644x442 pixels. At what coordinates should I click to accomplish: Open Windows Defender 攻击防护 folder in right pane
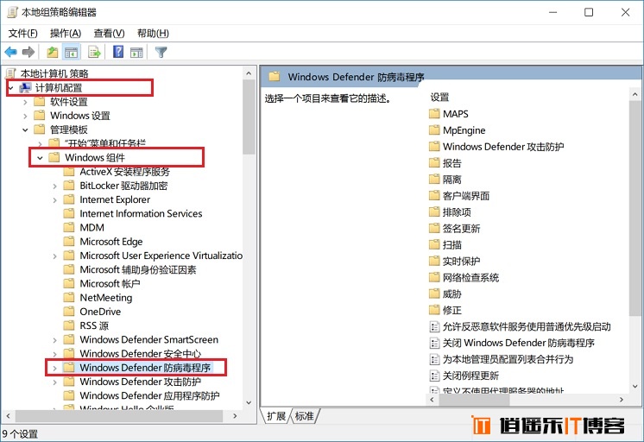tap(496, 147)
